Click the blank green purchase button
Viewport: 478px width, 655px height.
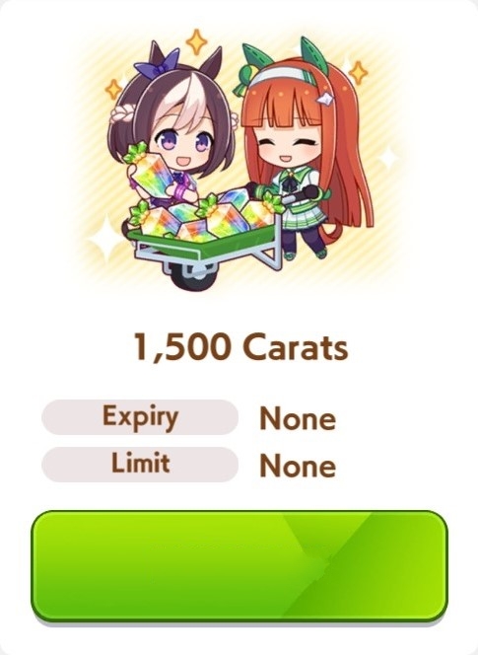[x=239, y=565]
